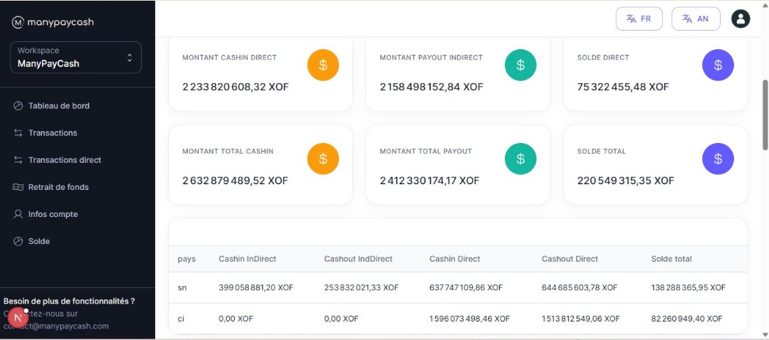Click the green Montant Payout Indirect dollar icon

pyautogui.click(x=520, y=65)
